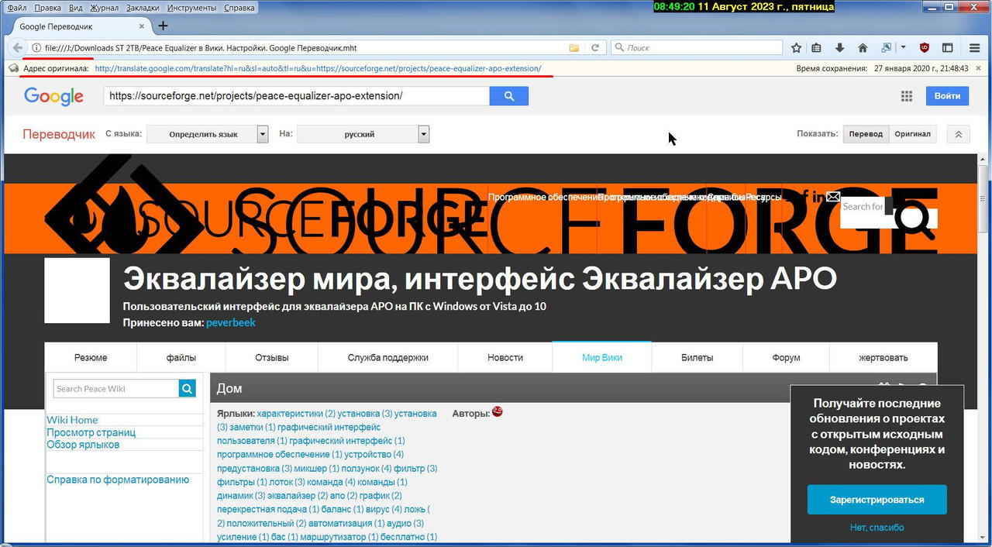
Task: Open the Файл menu
Action: coord(16,7)
